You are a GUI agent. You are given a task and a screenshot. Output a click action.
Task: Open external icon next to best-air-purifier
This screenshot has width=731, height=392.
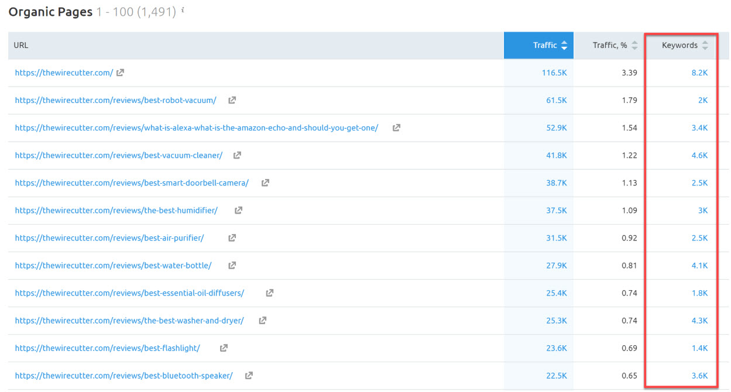[232, 238]
